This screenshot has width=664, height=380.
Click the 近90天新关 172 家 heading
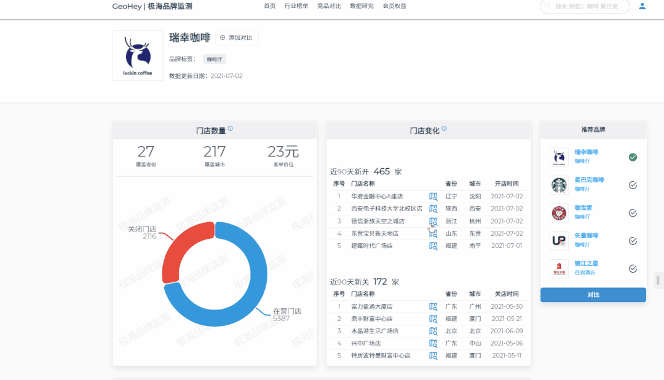pos(364,282)
